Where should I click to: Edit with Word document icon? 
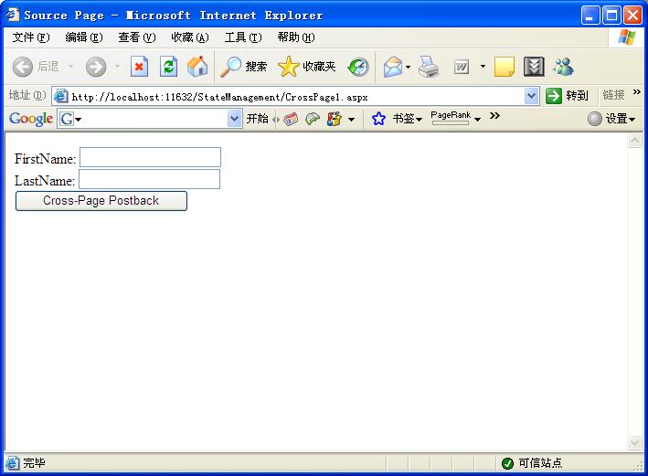coord(462,67)
